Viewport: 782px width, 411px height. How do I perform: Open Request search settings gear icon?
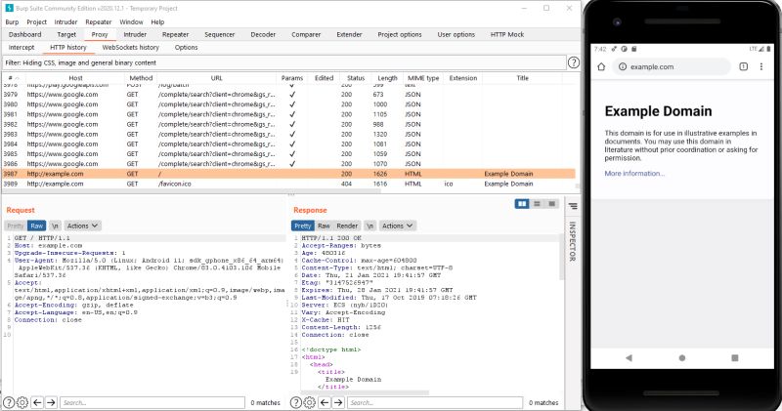tap(22, 402)
